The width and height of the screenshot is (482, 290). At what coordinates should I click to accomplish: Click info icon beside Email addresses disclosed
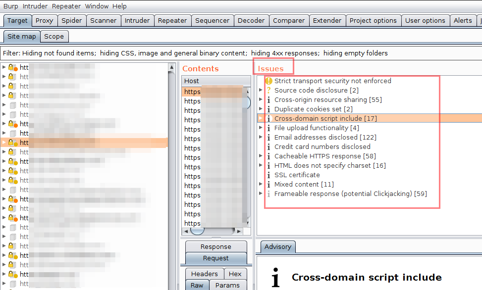click(x=268, y=137)
